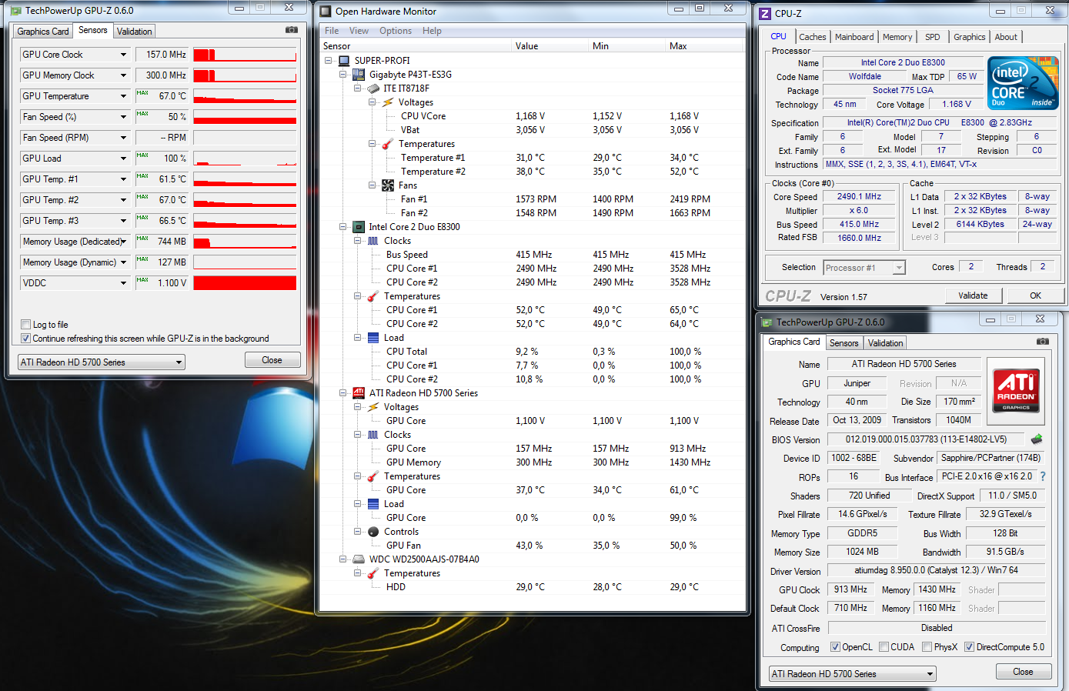Click the ATI icon beside Radeon HD 5700 tree node
The height and width of the screenshot is (691, 1069).
pos(358,393)
